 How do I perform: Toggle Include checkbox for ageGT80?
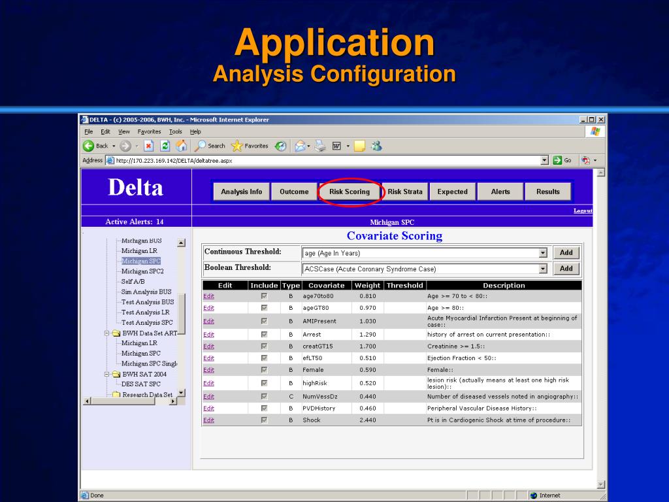(264, 308)
